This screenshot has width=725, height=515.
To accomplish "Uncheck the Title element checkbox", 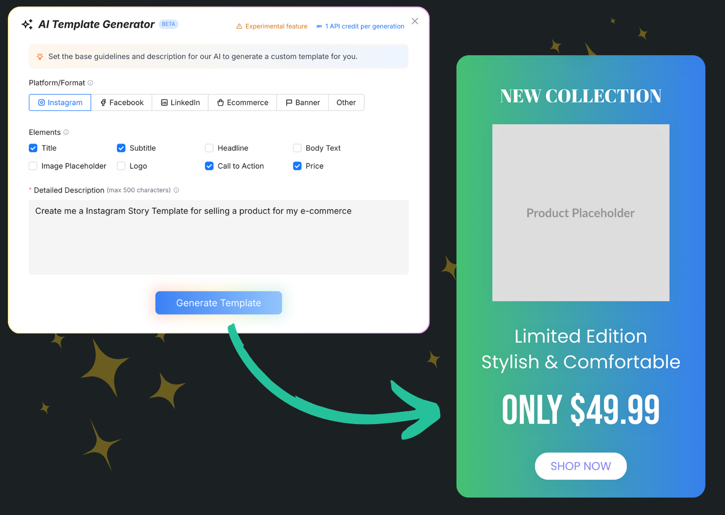I will coord(33,148).
